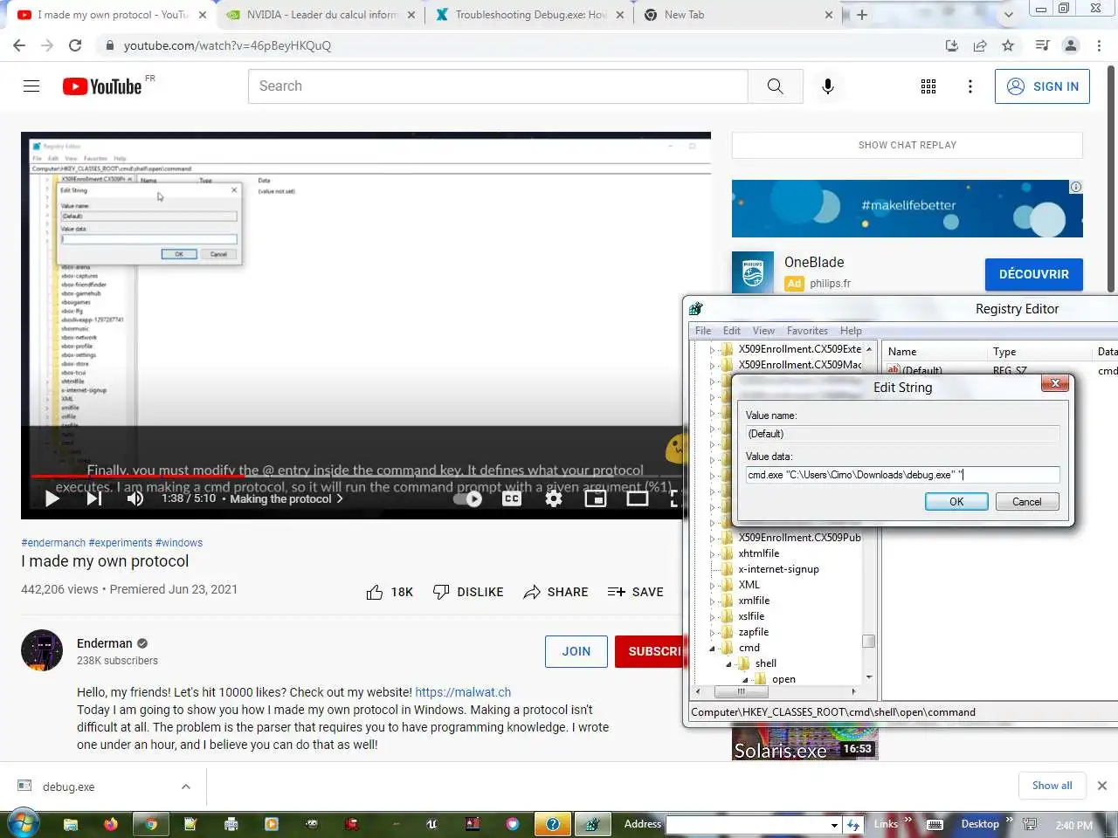This screenshot has width=1118, height=838.
Task: Click the #endermanch hashtag link
Action: pyautogui.click(x=53, y=543)
